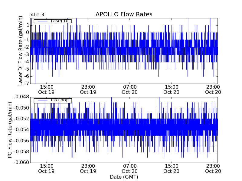Image resolution: width=242 pixels, height=181 pixels.
Task: Click "23:00 Oct 20" under the PG Loop plot
Action: 213,169
